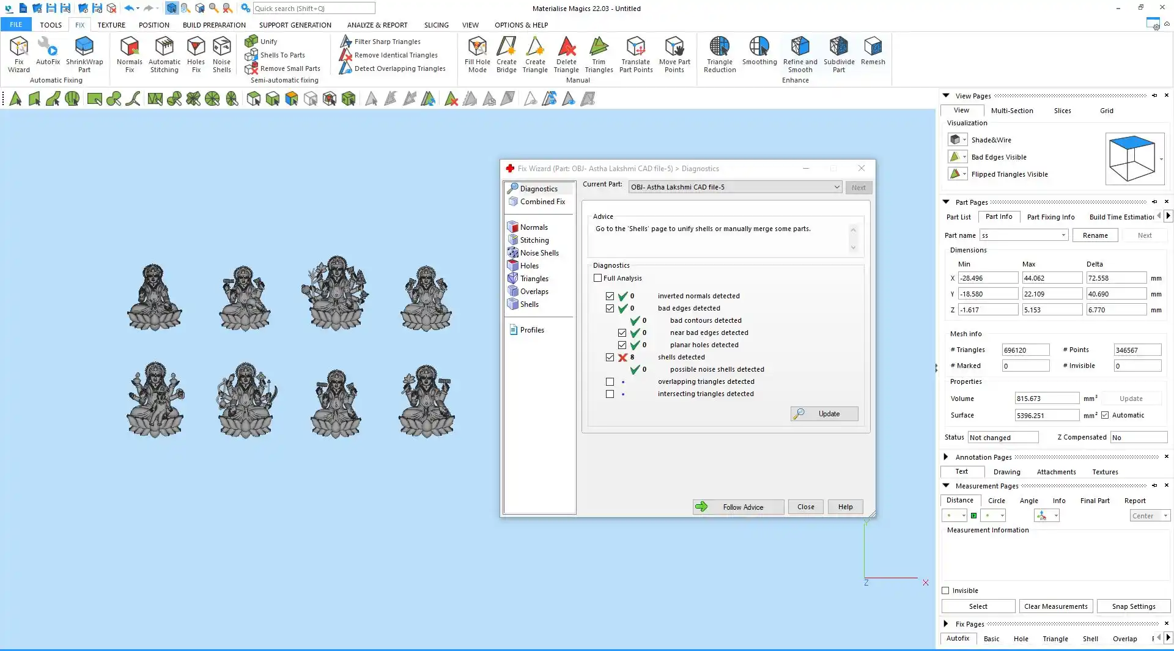The image size is (1174, 651).
Task: Click the Follow Advice button
Action: (738, 507)
